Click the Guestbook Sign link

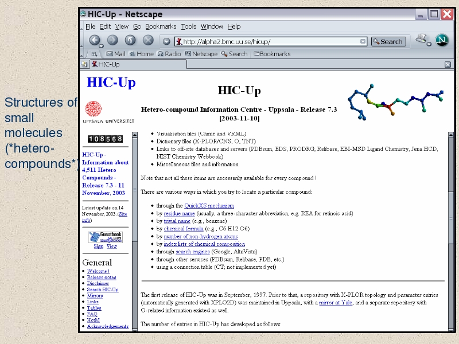click(x=98, y=247)
